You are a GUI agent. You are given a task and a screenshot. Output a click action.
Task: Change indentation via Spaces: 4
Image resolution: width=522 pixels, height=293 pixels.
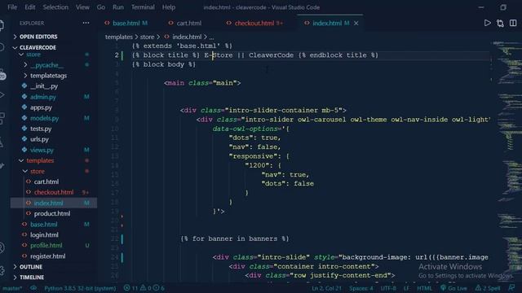point(361,288)
